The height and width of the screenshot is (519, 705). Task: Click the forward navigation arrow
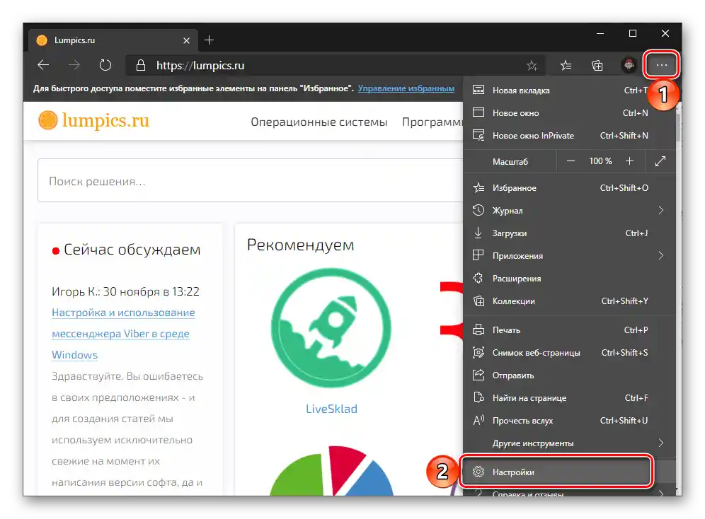click(x=74, y=65)
